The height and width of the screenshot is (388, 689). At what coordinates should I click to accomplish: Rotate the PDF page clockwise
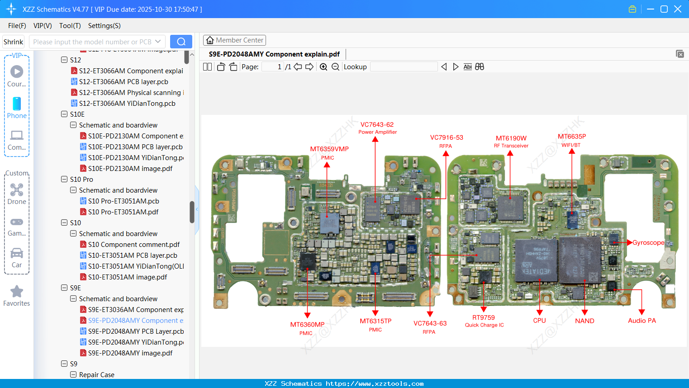[x=233, y=66]
